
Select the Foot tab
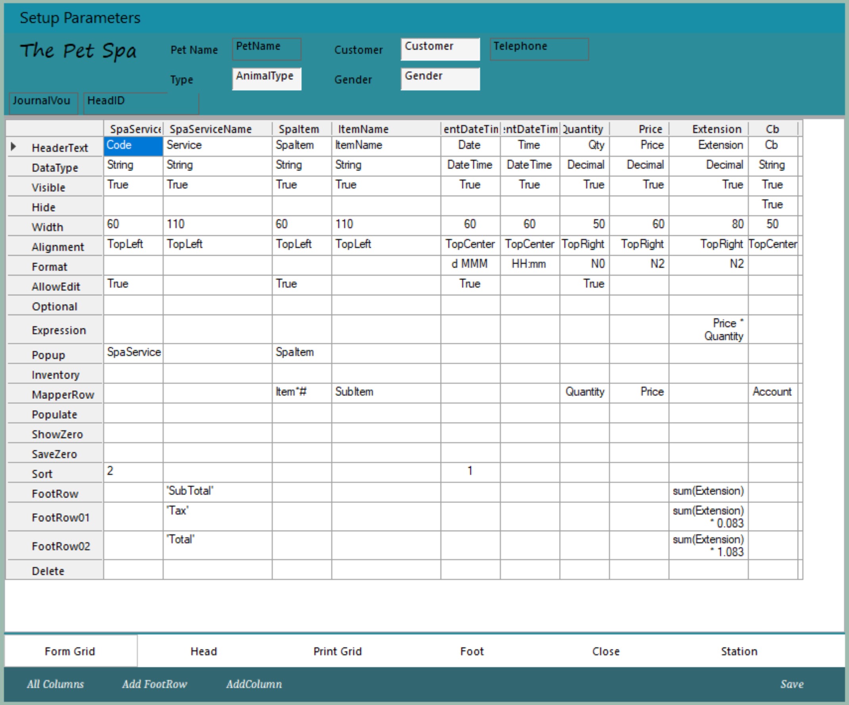click(471, 651)
